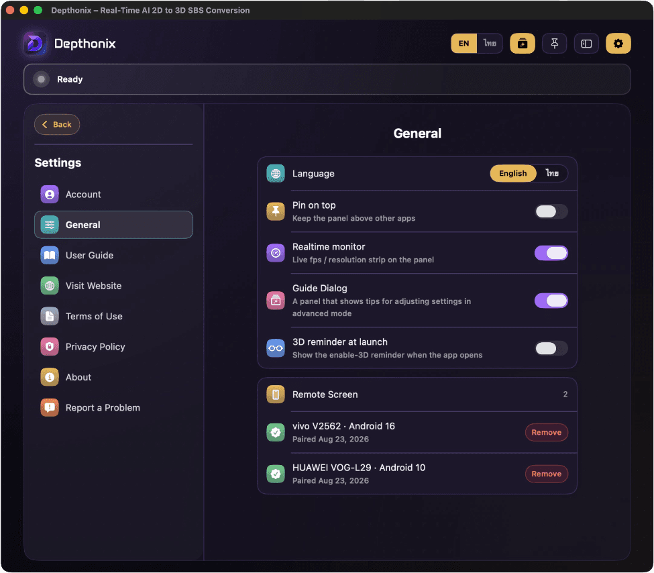Open settings via the gear icon
654x573 pixels.
coord(618,44)
